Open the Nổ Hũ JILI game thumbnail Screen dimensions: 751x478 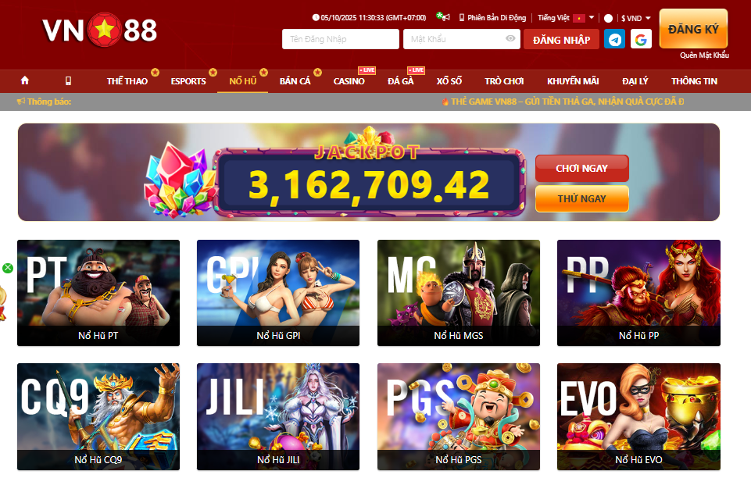(x=278, y=416)
